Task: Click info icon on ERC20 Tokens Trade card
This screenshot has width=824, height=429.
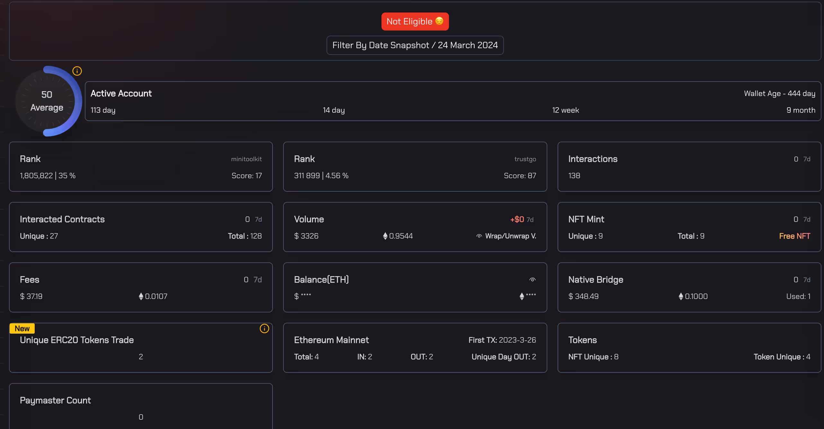Action: point(264,328)
